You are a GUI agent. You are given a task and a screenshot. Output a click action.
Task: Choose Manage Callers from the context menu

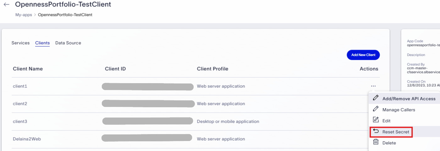point(399,110)
